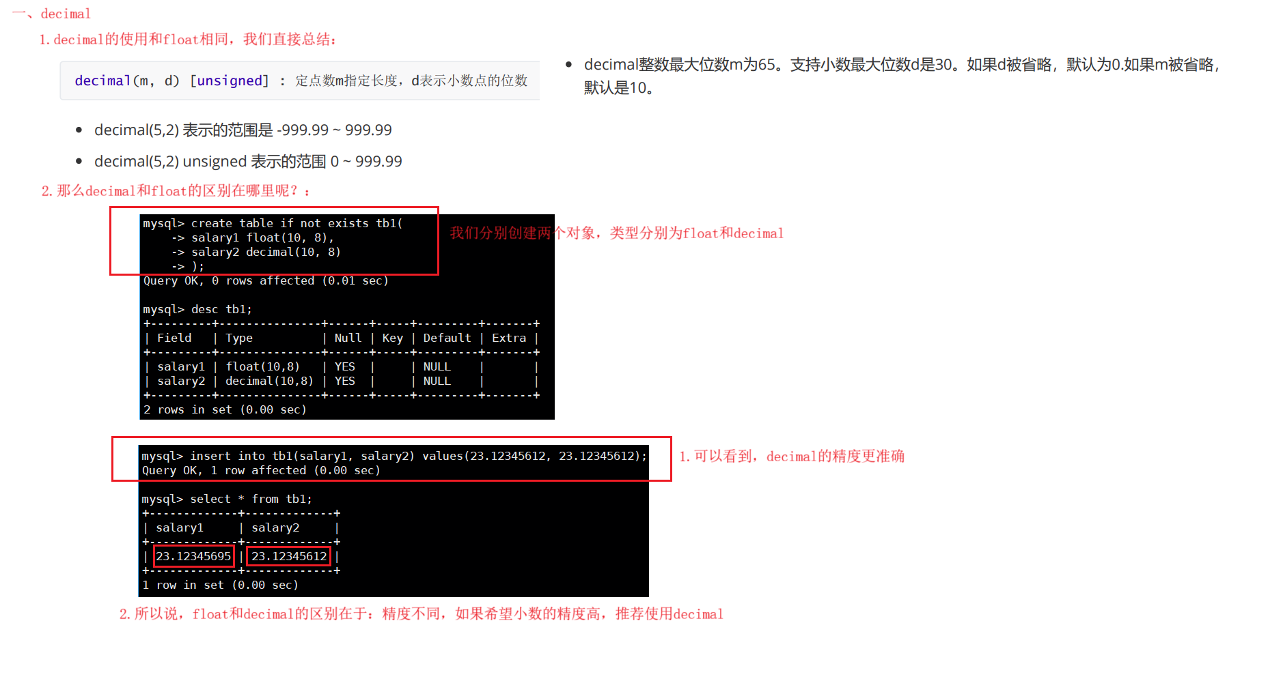
Task: Click the 23.12345612 salary2 value
Action: tap(289, 556)
